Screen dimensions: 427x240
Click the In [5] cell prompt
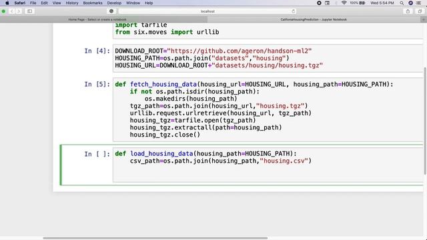tap(97, 85)
